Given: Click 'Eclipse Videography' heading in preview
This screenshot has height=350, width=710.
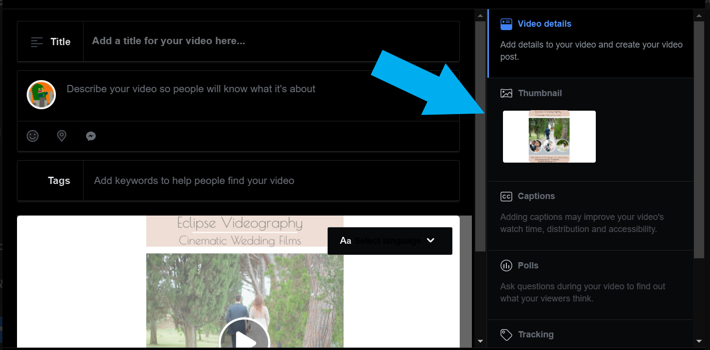Looking at the screenshot, I should coord(240,224).
